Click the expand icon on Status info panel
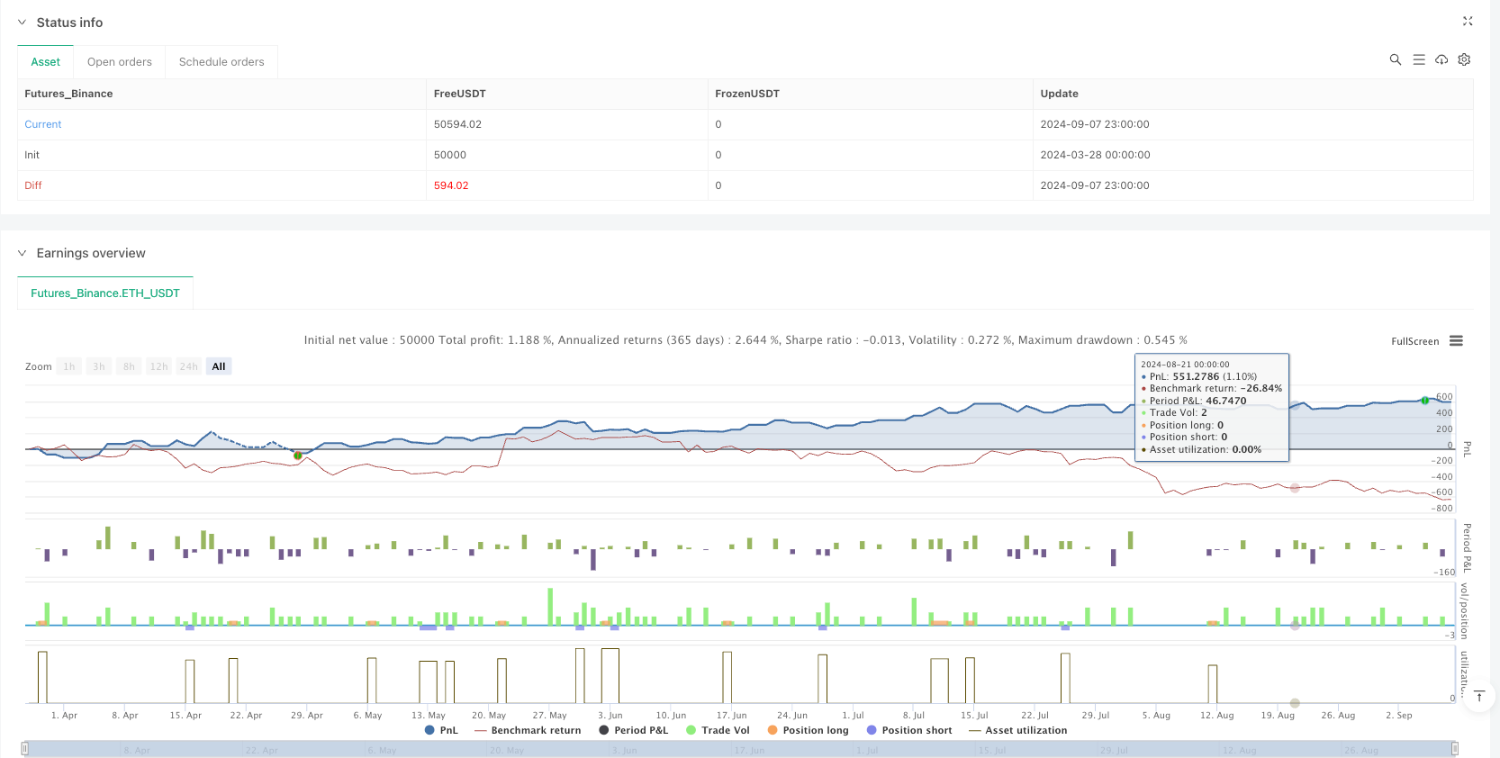The width and height of the screenshot is (1500, 758). click(x=1468, y=21)
